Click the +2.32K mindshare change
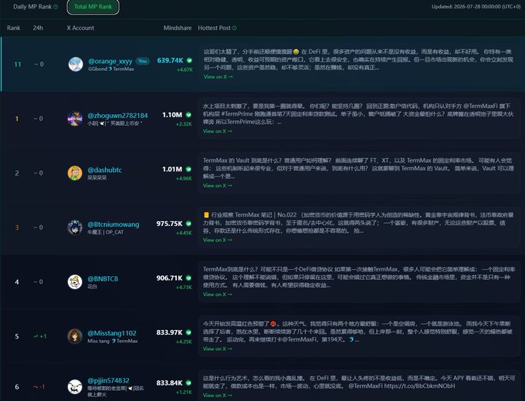Viewport: 525px width, 401px height. pos(185,124)
